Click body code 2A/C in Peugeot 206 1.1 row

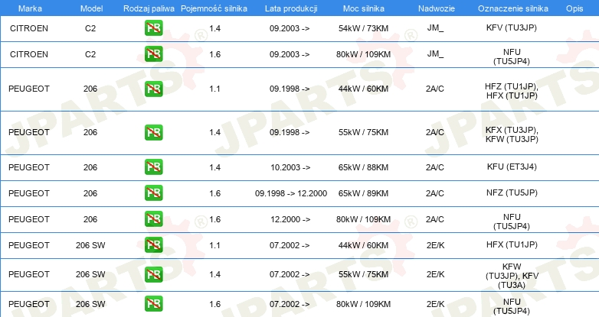coord(435,89)
